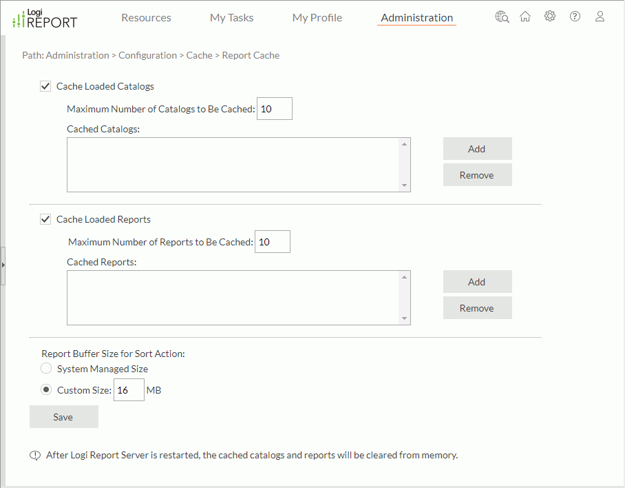Open the global search icon
This screenshot has height=488, width=625.
502,16
